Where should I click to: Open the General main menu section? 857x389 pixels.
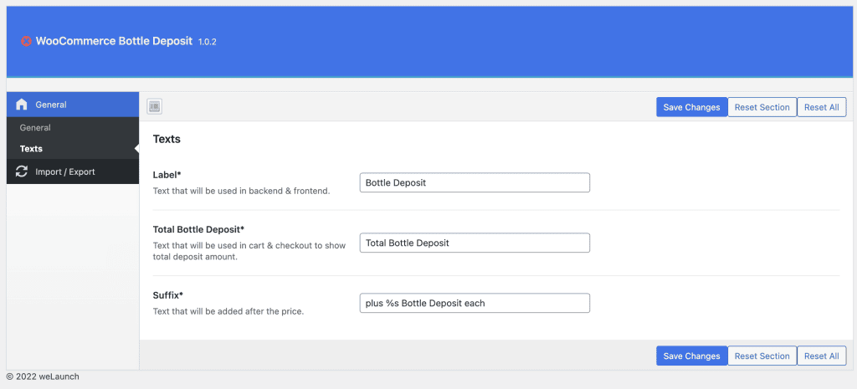[73, 105]
